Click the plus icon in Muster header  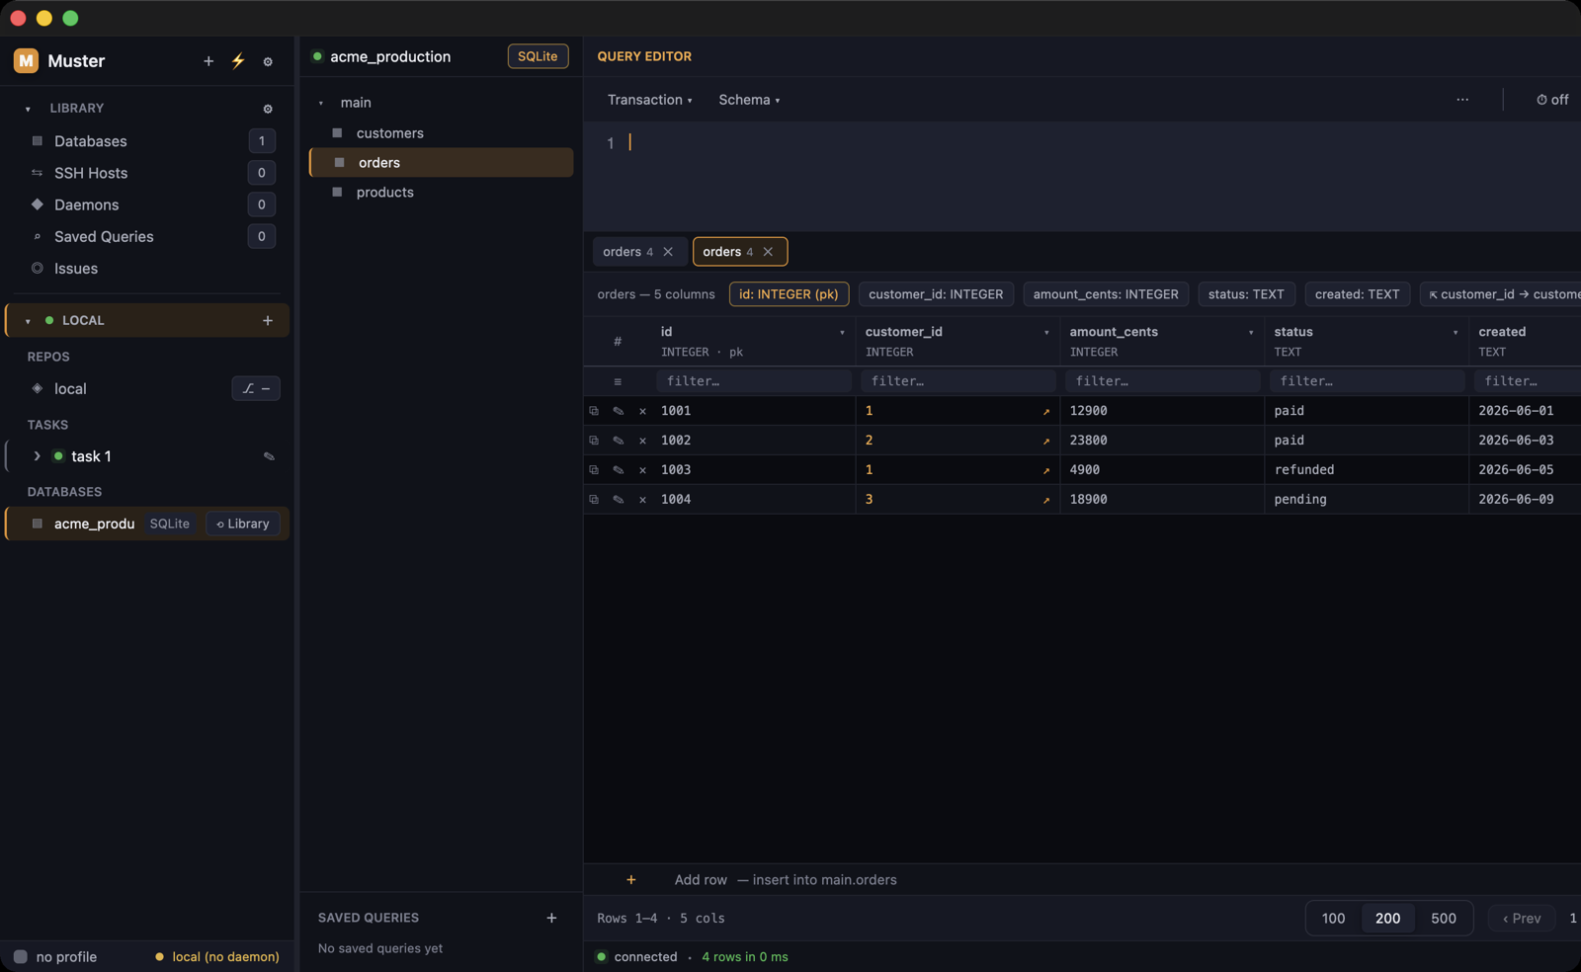208,61
